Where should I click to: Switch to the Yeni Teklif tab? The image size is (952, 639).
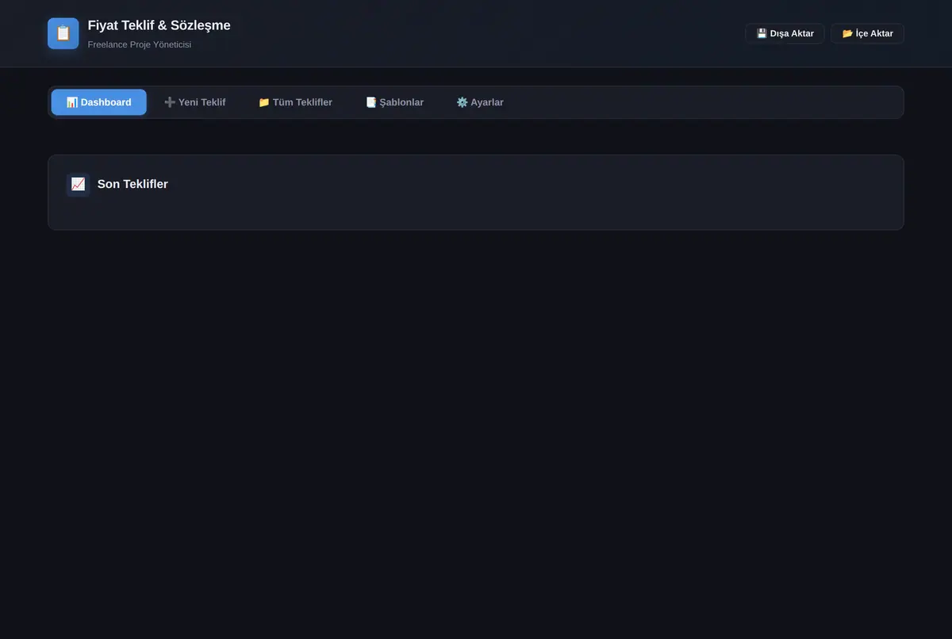pyautogui.click(x=195, y=102)
